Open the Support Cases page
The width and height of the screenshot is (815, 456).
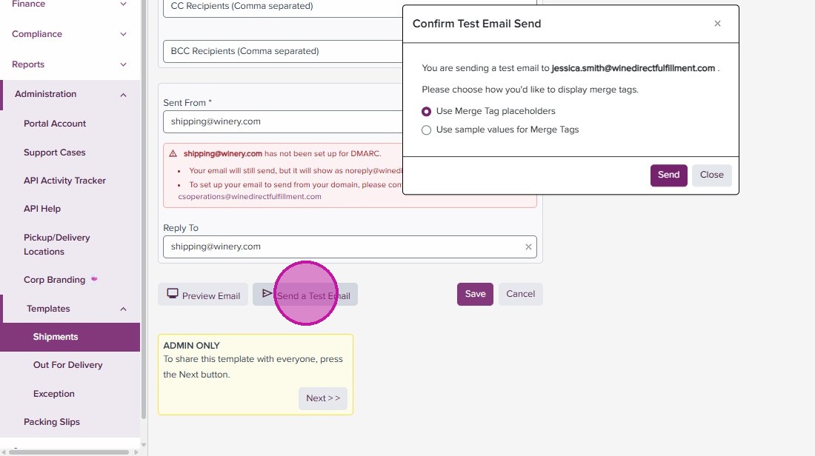[55, 152]
